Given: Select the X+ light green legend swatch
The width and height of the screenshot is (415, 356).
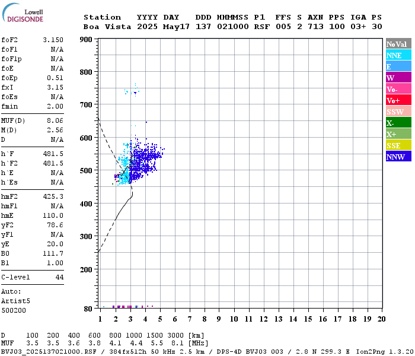Looking at the screenshot, I should click(x=398, y=133).
